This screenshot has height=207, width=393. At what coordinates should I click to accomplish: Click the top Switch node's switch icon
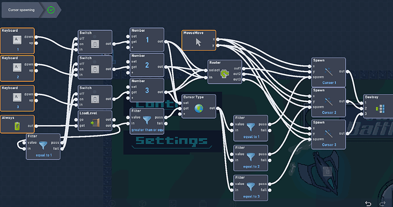(95, 44)
